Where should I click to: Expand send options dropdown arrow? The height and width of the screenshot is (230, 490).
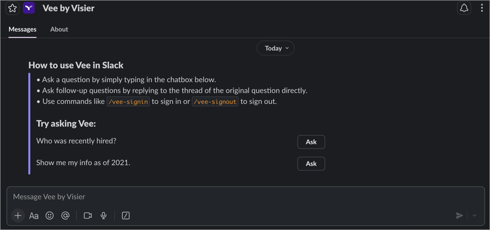(x=474, y=216)
